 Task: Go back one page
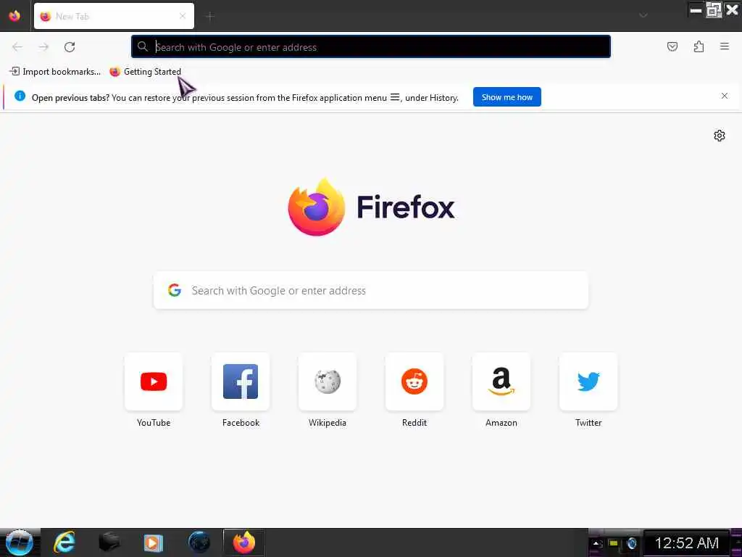(x=17, y=47)
